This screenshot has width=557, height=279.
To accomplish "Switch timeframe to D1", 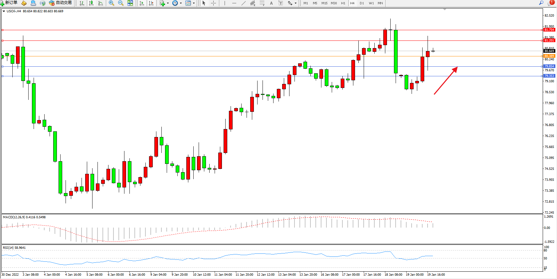I will tap(362, 3).
